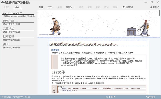
Task: Click 新建 in the toolbar
Action: [x=41, y=7]
